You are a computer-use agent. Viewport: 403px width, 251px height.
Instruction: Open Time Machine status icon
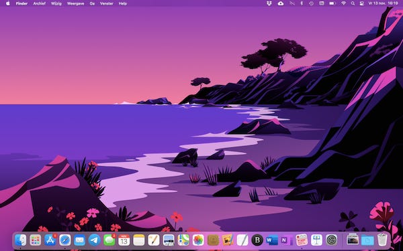[311, 3]
